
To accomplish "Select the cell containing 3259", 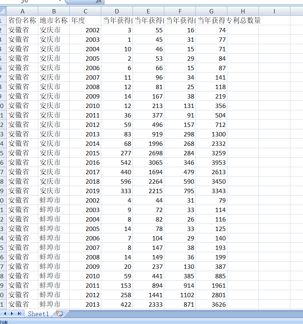I will [x=211, y=153].
